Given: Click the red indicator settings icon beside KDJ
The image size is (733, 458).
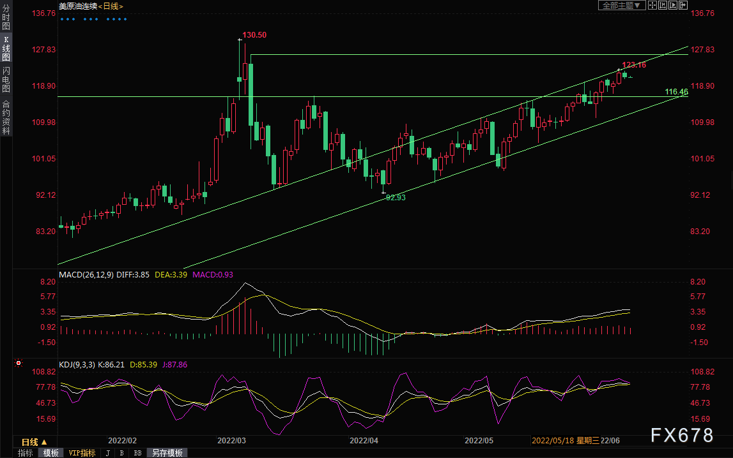Looking at the screenshot, I should pyautogui.click(x=19, y=363).
